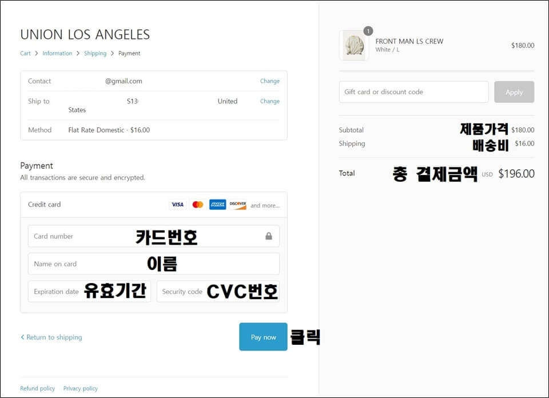Open the Privacy policy link
This screenshot has width=549, height=398.
coord(81,388)
